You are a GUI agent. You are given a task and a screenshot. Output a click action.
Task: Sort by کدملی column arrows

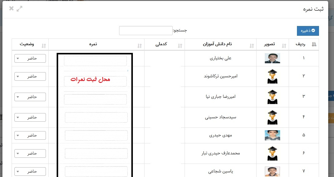click(x=180, y=46)
